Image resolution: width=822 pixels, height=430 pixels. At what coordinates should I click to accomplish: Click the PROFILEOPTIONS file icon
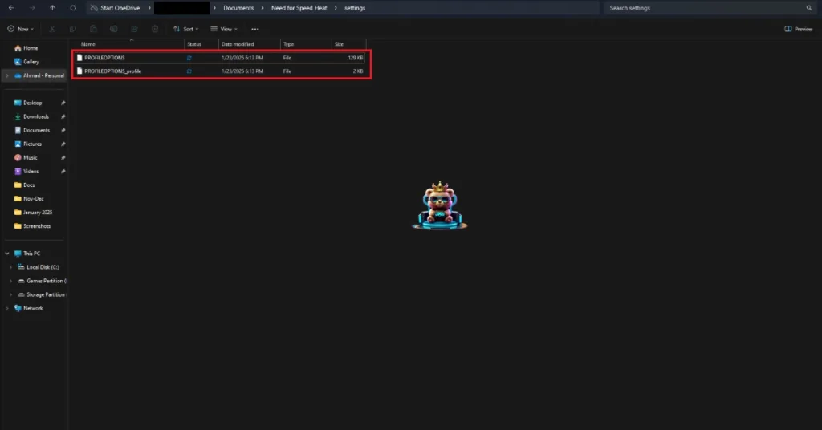[x=79, y=58]
